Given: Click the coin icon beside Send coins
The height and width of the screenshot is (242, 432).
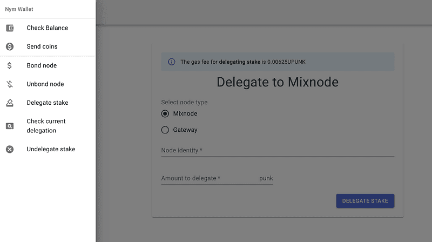Looking at the screenshot, I should [x=10, y=46].
